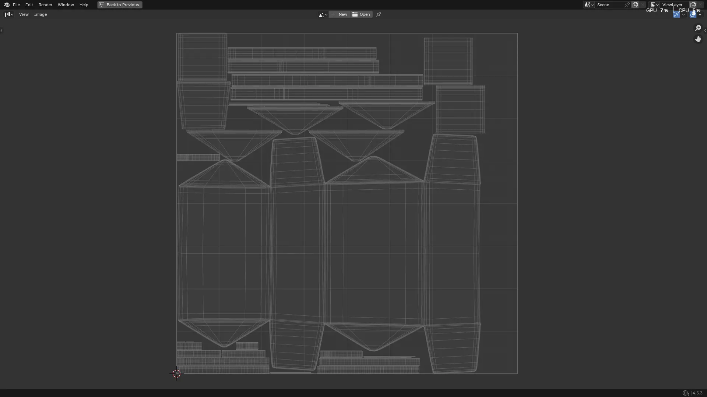This screenshot has height=397, width=707.
Task: Toggle the gizmo visibility button
Action: point(676,14)
